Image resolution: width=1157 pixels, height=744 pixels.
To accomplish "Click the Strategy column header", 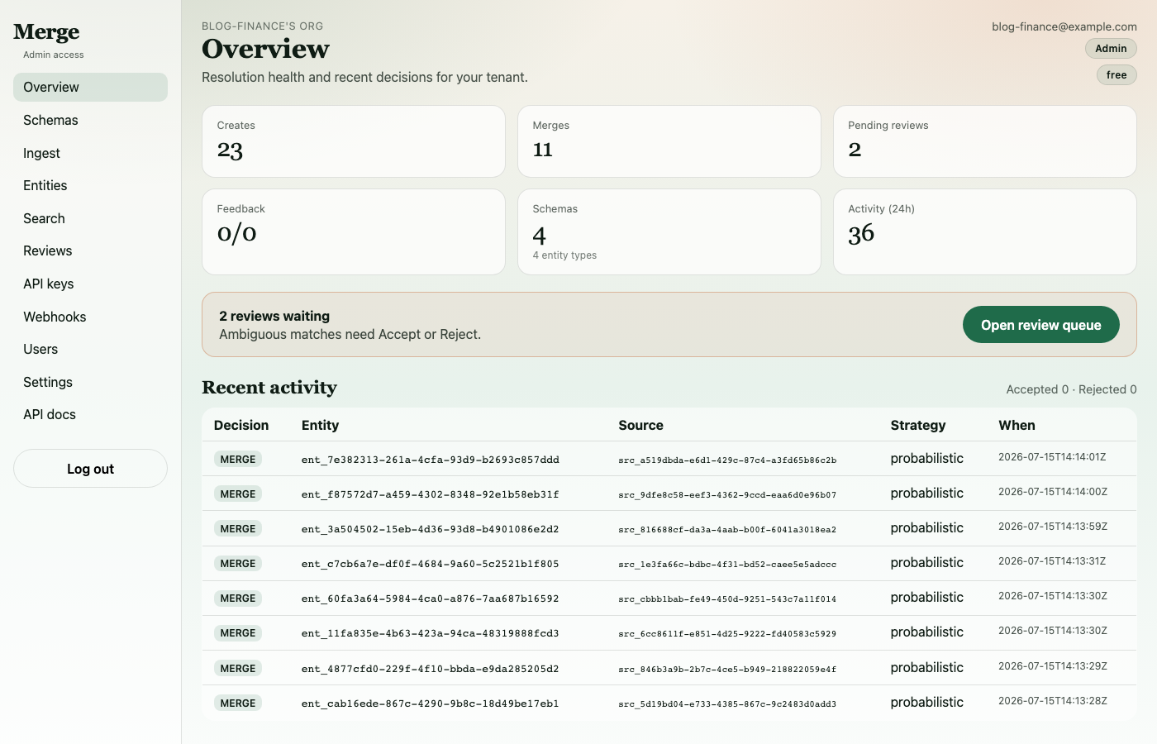I will click(917, 425).
